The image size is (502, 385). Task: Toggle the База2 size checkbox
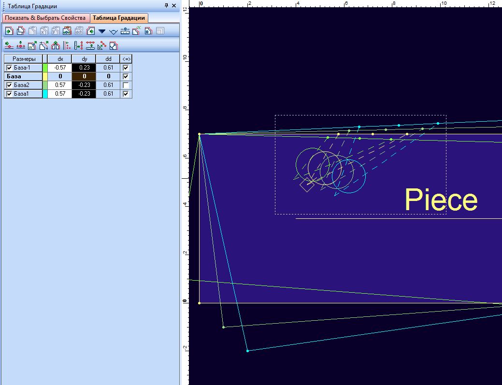click(x=9, y=85)
